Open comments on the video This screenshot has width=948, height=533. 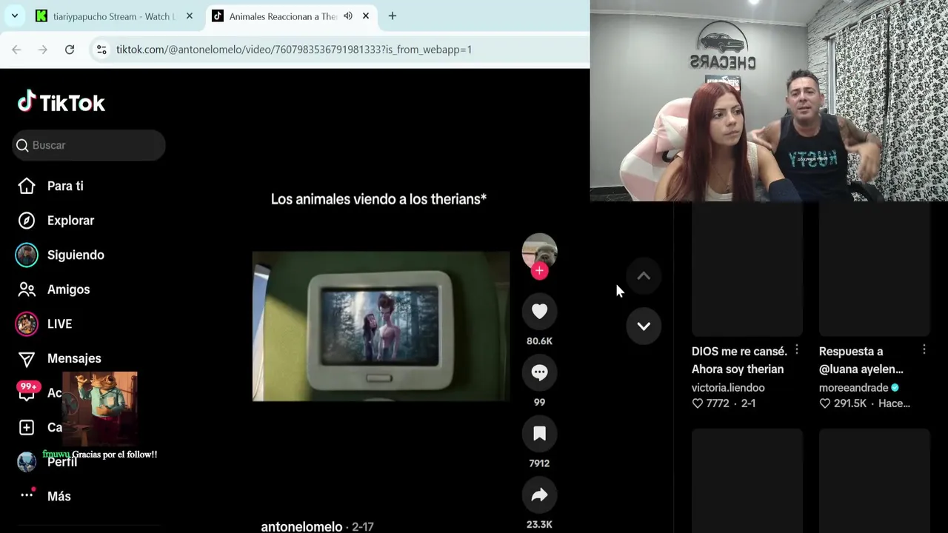pos(539,372)
